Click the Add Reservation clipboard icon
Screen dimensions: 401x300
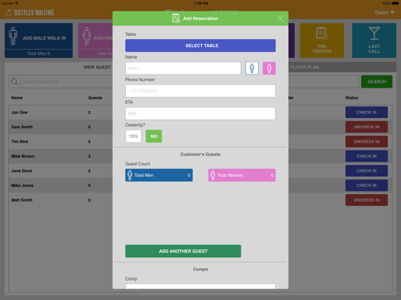pyautogui.click(x=176, y=18)
